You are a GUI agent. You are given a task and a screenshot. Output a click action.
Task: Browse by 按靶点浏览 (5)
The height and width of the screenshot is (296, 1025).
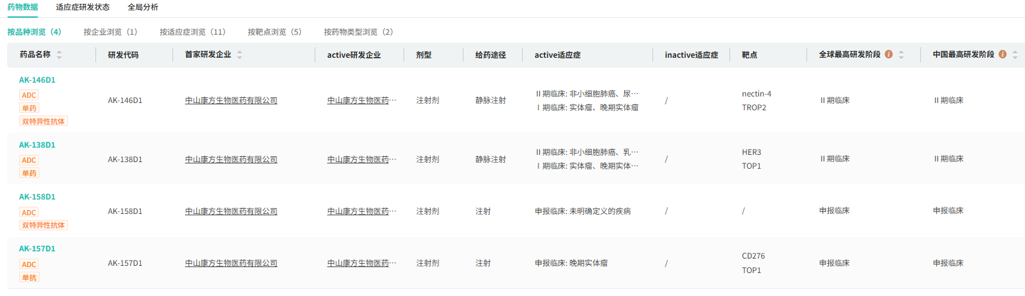275,32
